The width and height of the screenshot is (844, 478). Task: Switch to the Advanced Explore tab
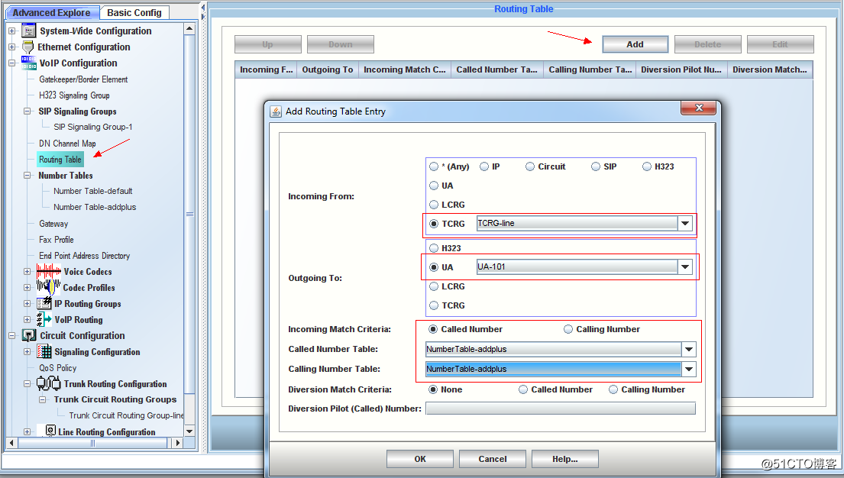pos(52,12)
